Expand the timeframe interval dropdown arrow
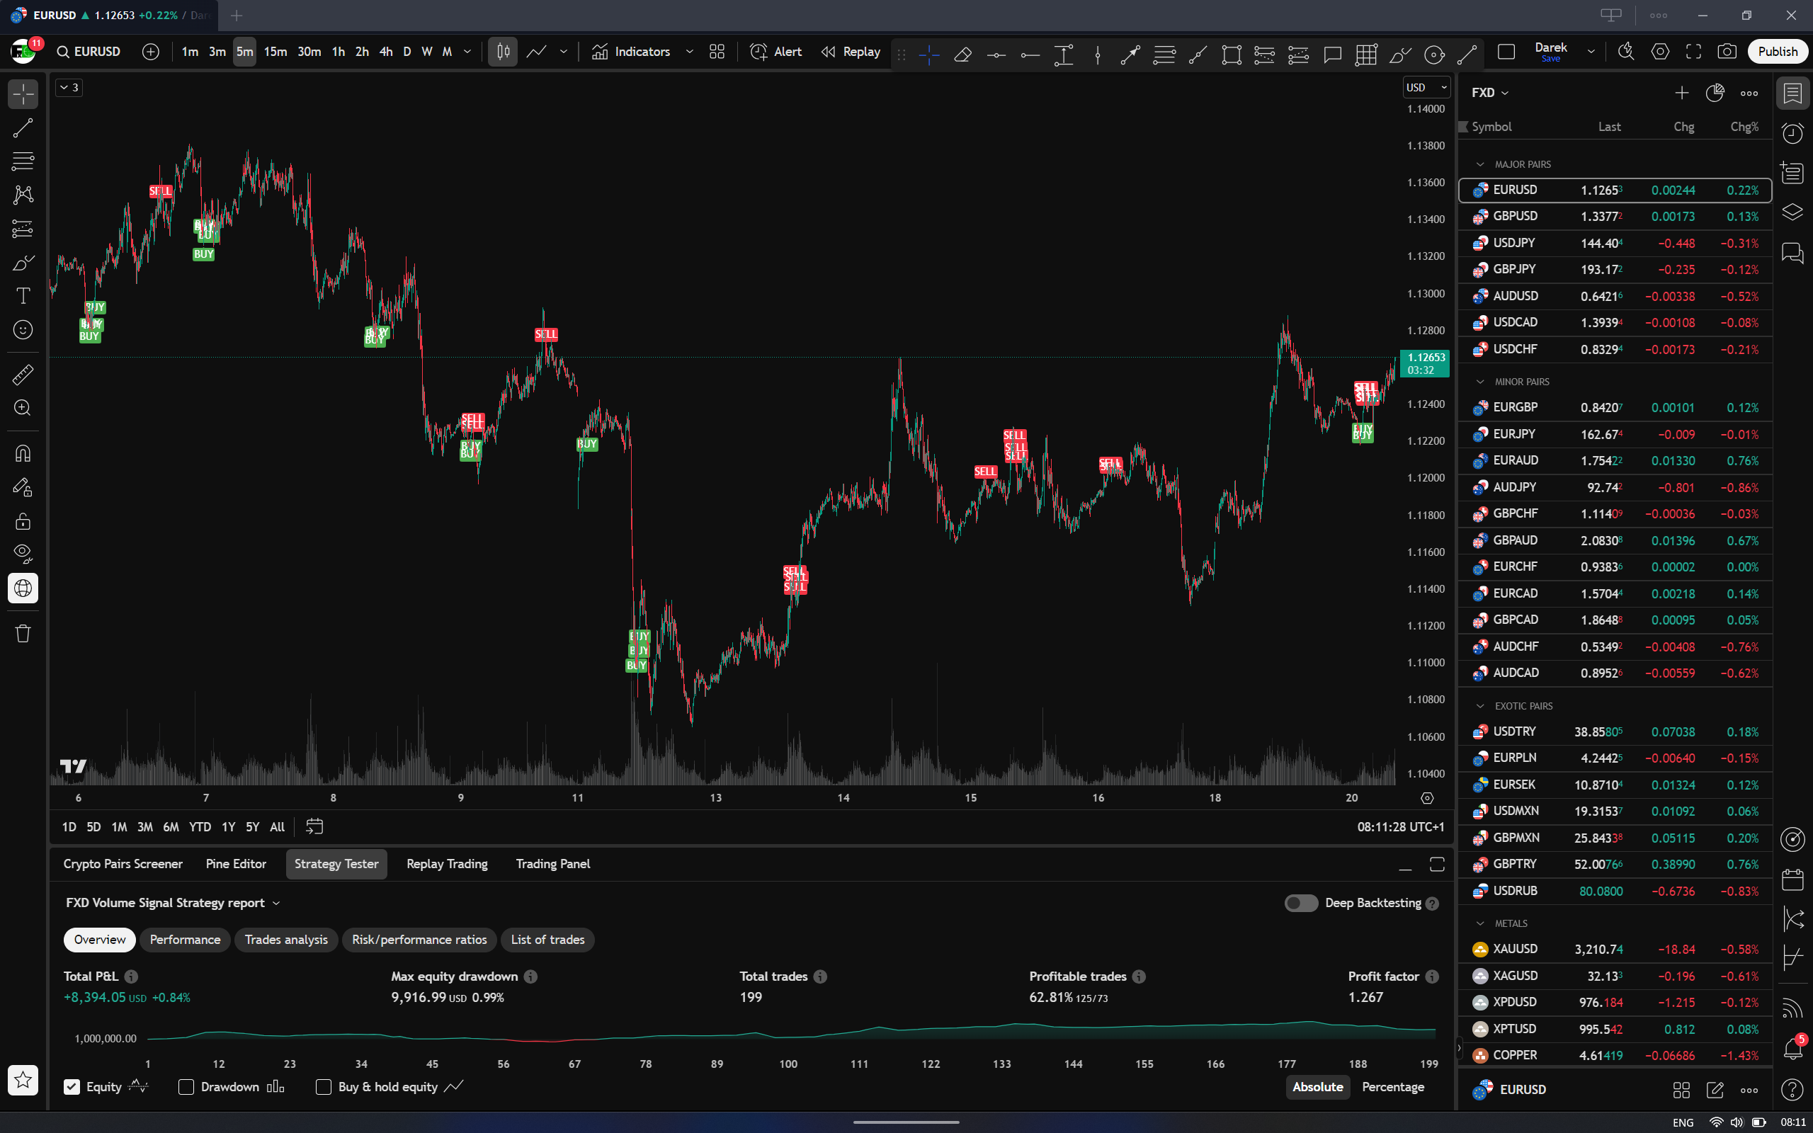Screen dimensions: 1813x1133 467,52
